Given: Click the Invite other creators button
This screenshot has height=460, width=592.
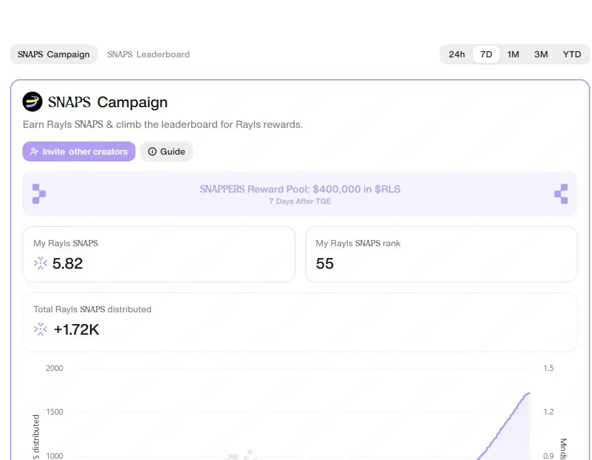Looking at the screenshot, I should point(79,151).
